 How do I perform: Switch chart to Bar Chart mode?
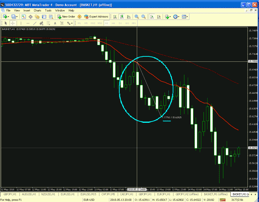[115, 17]
